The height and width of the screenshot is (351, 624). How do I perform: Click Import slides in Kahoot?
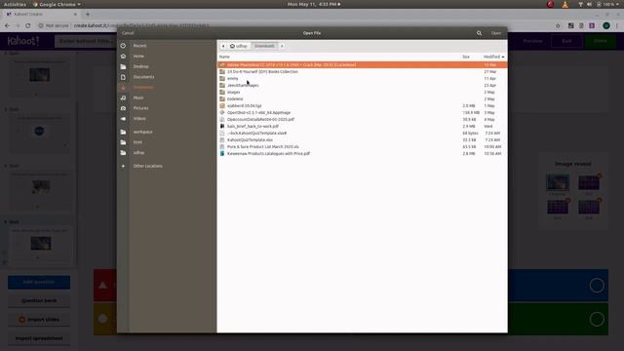[39, 320]
